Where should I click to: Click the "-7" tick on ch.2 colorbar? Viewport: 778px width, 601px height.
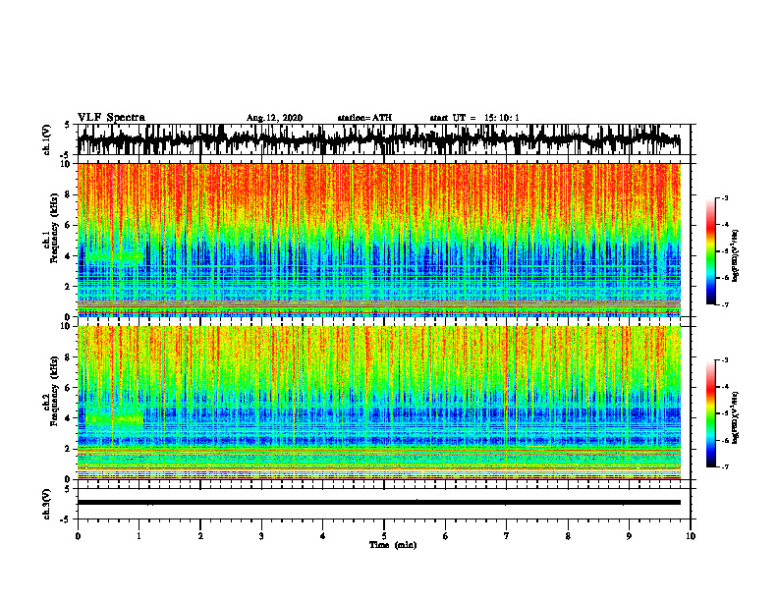[725, 466]
